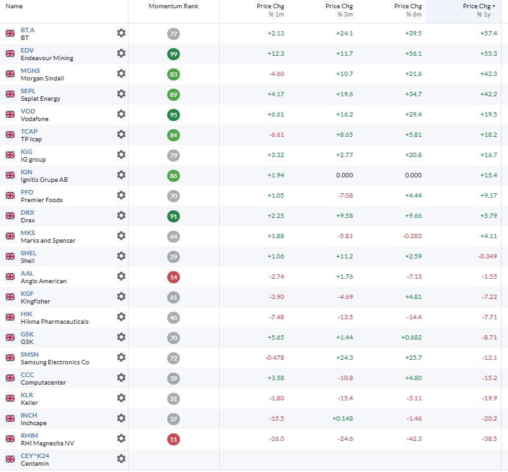Open DRX ticker link
This screenshot has height=472, width=508.
coord(27,212)
